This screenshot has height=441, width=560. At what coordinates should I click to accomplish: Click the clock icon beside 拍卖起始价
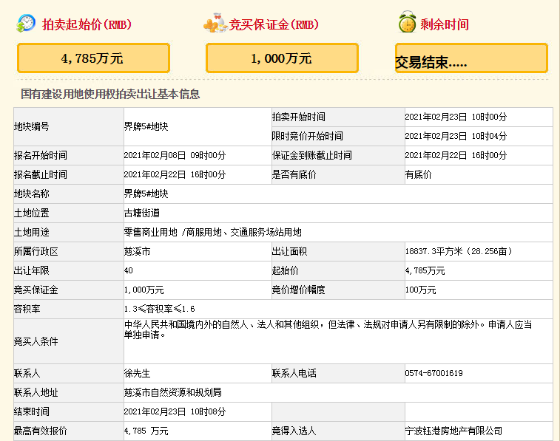tap(25, 24)
